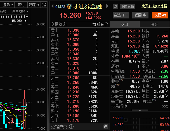Screen dimensions: 170x131
Task: Click the 收市竞价 badge
Action: [x=127, y=6]
